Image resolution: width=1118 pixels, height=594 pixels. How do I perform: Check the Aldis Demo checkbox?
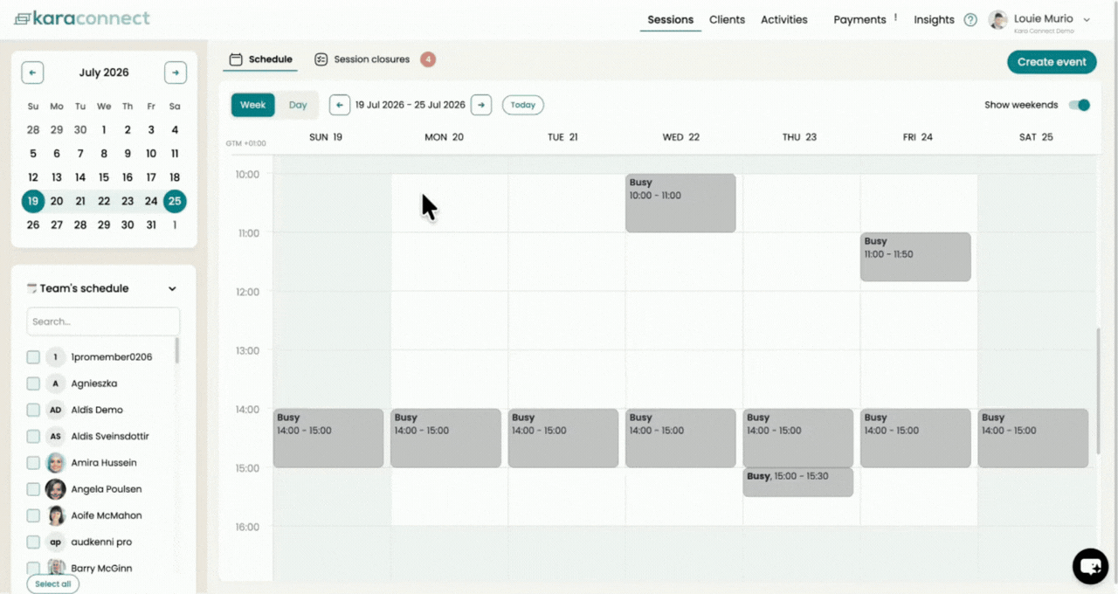(x=33, y=410)
